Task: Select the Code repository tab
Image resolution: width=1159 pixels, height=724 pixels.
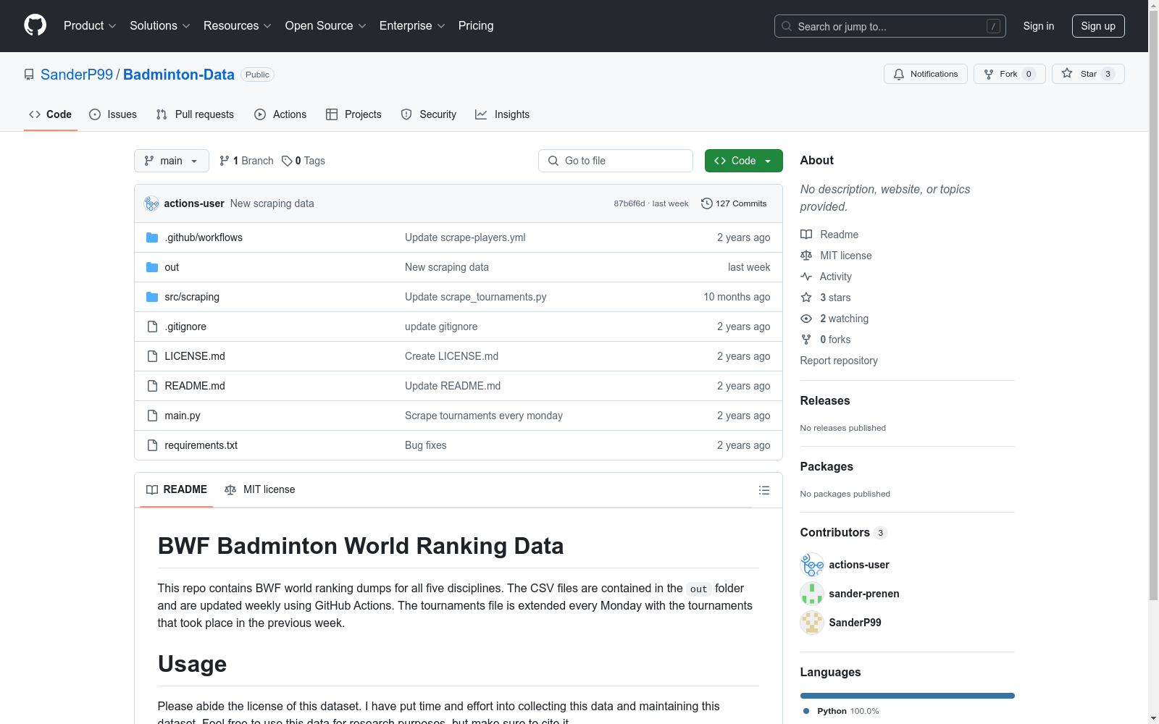Action: [x=51, y=114]
